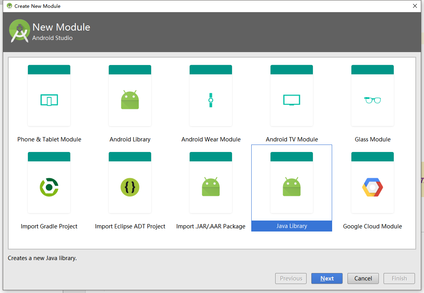Click the Google Cloud Module text label
This screenshot has height=293, width=424.
coord(373,226)
